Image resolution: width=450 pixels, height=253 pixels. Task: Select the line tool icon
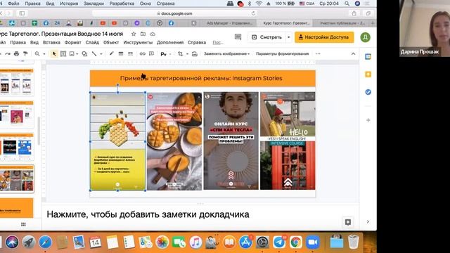[x=94, y=53]
